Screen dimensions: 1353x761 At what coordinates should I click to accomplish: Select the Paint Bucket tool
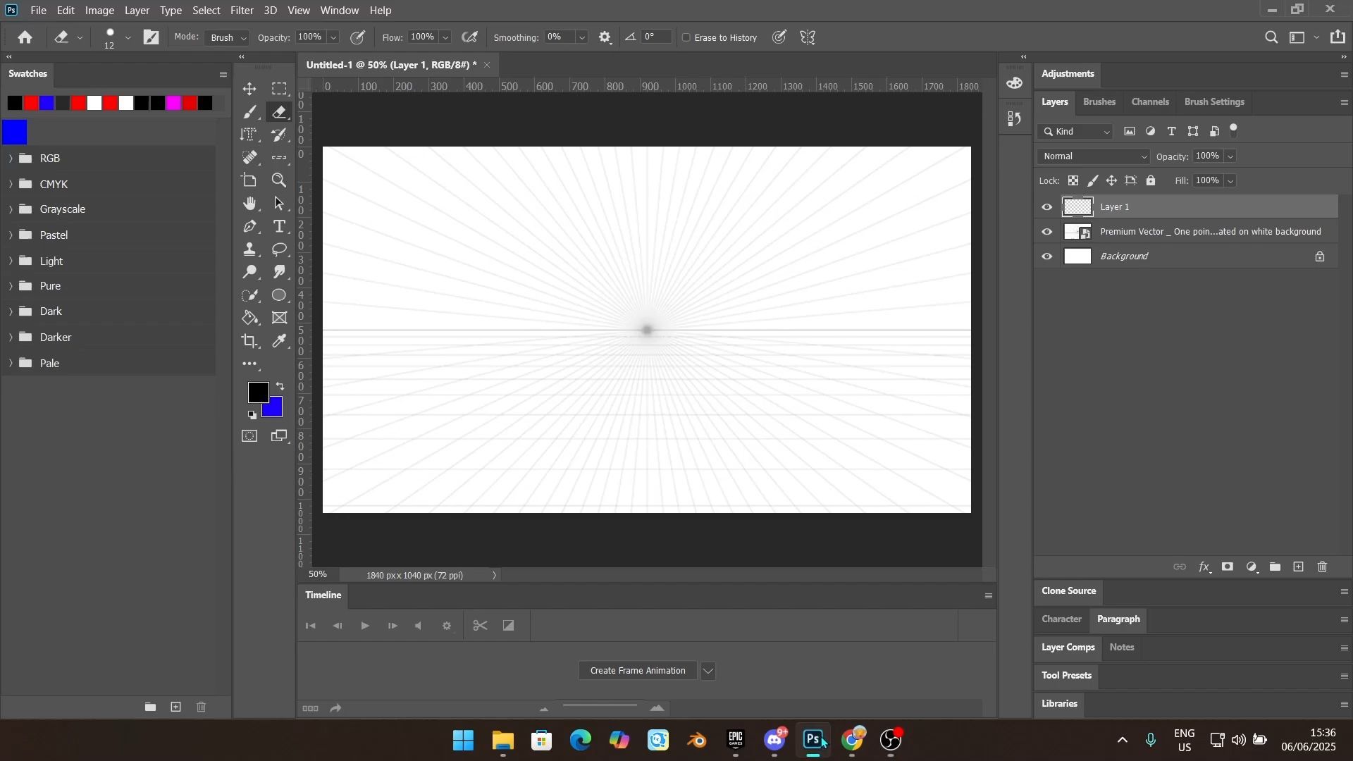click(249, 318)
